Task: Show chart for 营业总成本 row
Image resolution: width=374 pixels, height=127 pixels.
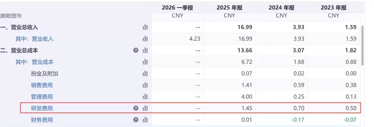Action: click(145, 50)
